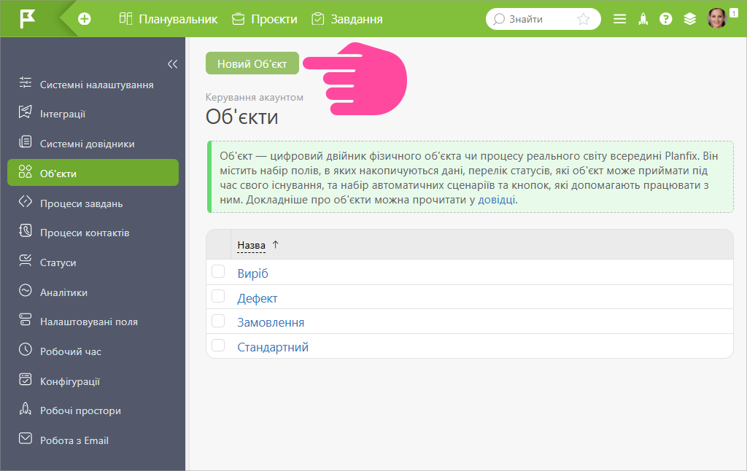Go to Статуси in the sidebar
Screen dimensions: 747x471
point(58,263)
